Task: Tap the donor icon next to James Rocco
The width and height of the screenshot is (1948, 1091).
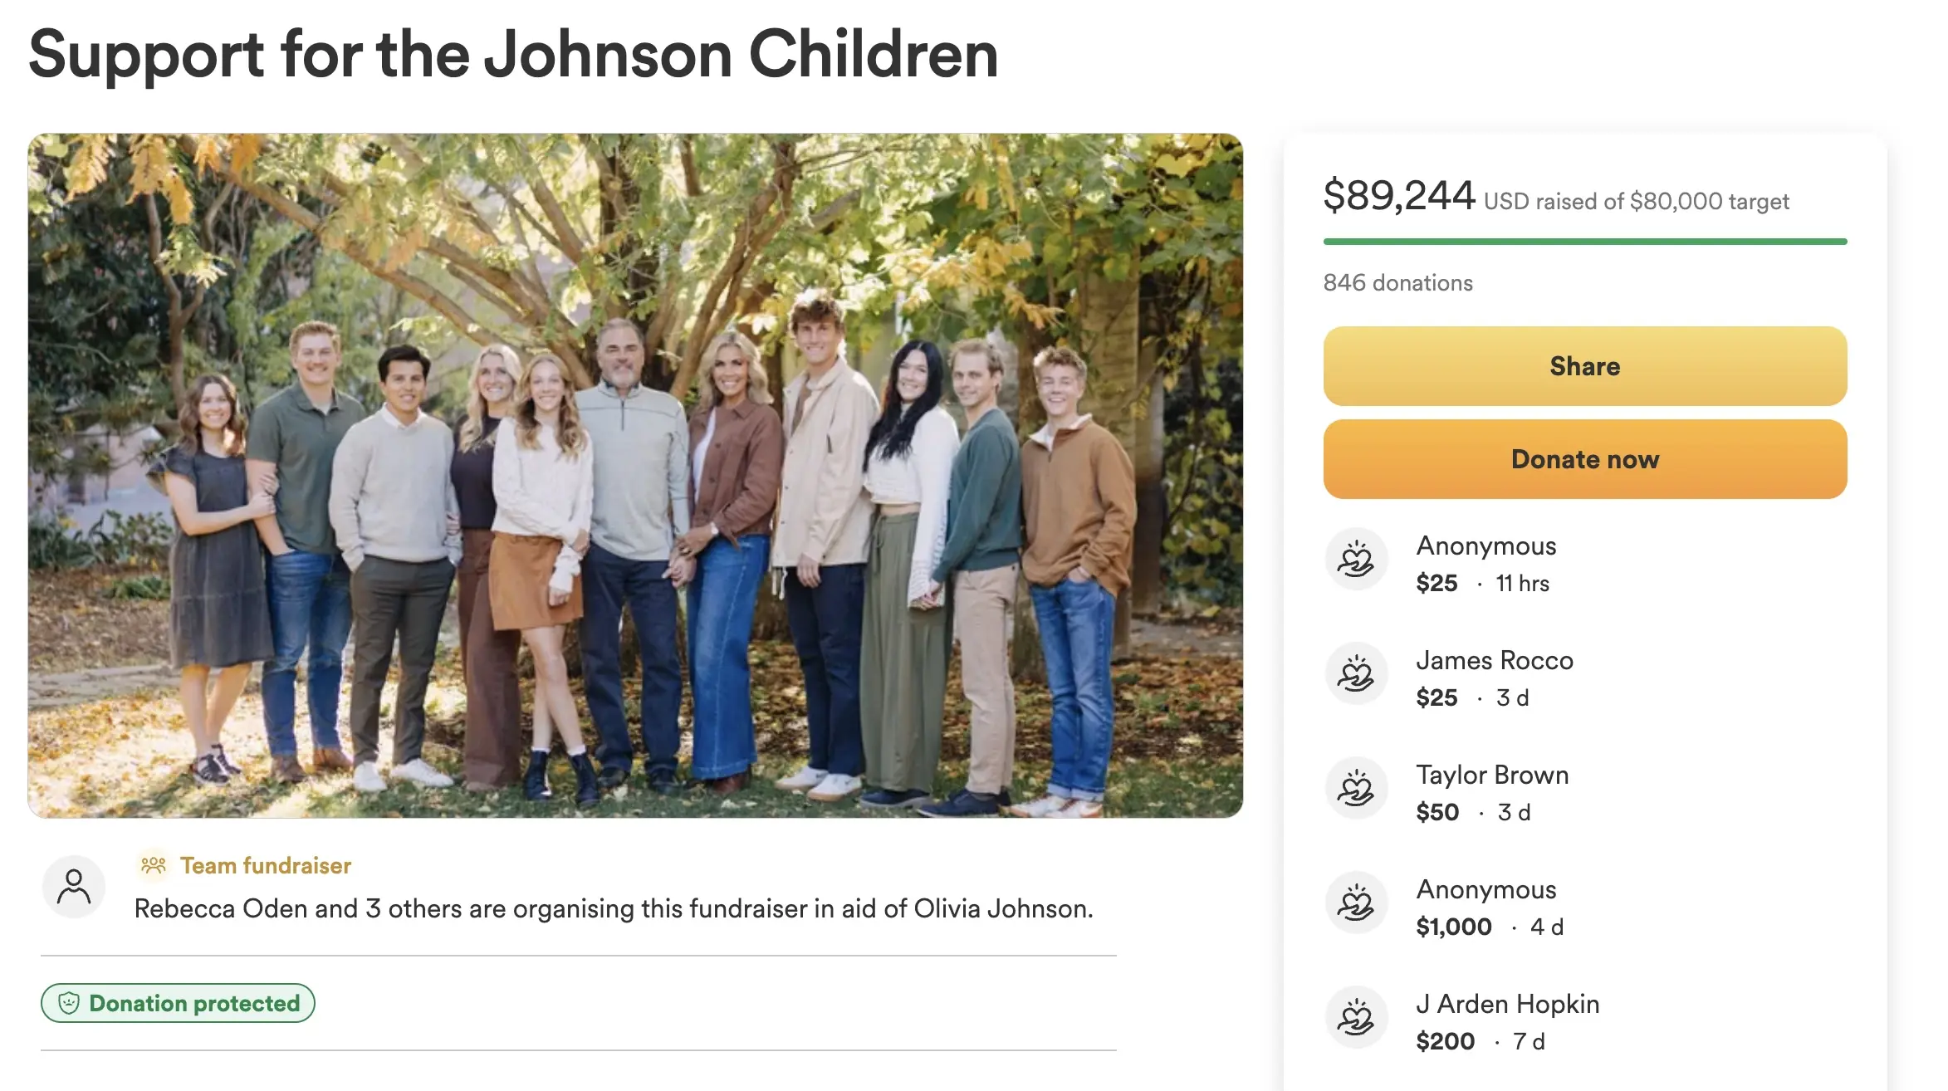Action: [1356, 673]
